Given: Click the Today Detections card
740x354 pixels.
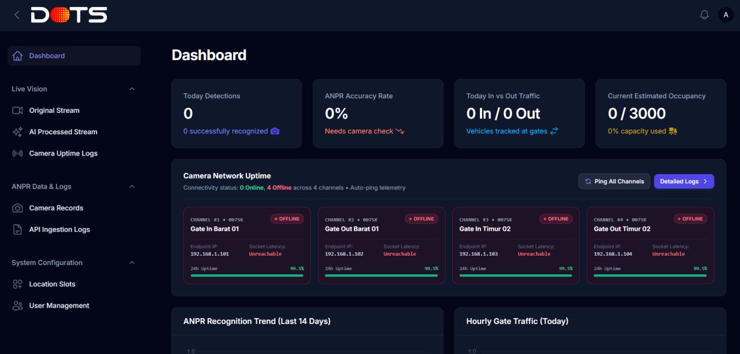Looking at the screenshot, I should (x=236, y=113).
